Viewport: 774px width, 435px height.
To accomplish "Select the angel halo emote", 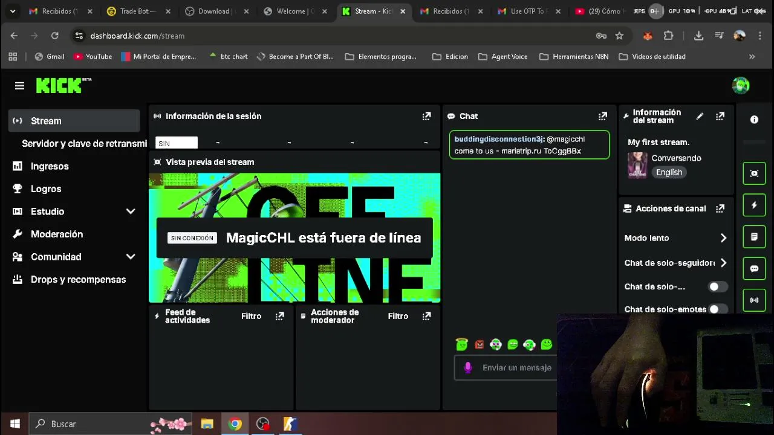I will pyautogui.click(x=462, y=344).
